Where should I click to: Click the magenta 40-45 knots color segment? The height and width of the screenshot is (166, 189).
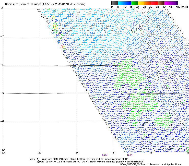(168, 3)
